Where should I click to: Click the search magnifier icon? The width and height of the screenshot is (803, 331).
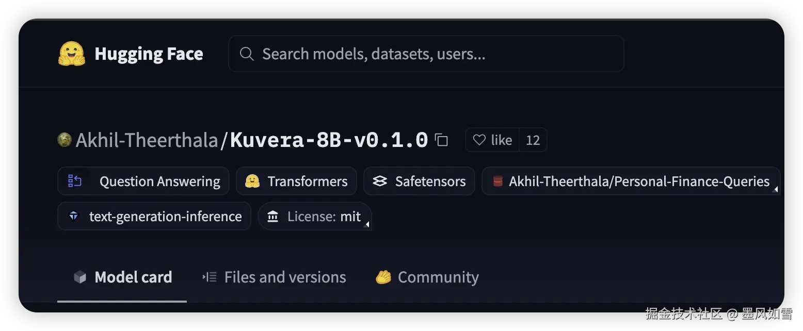pos(247,54)
